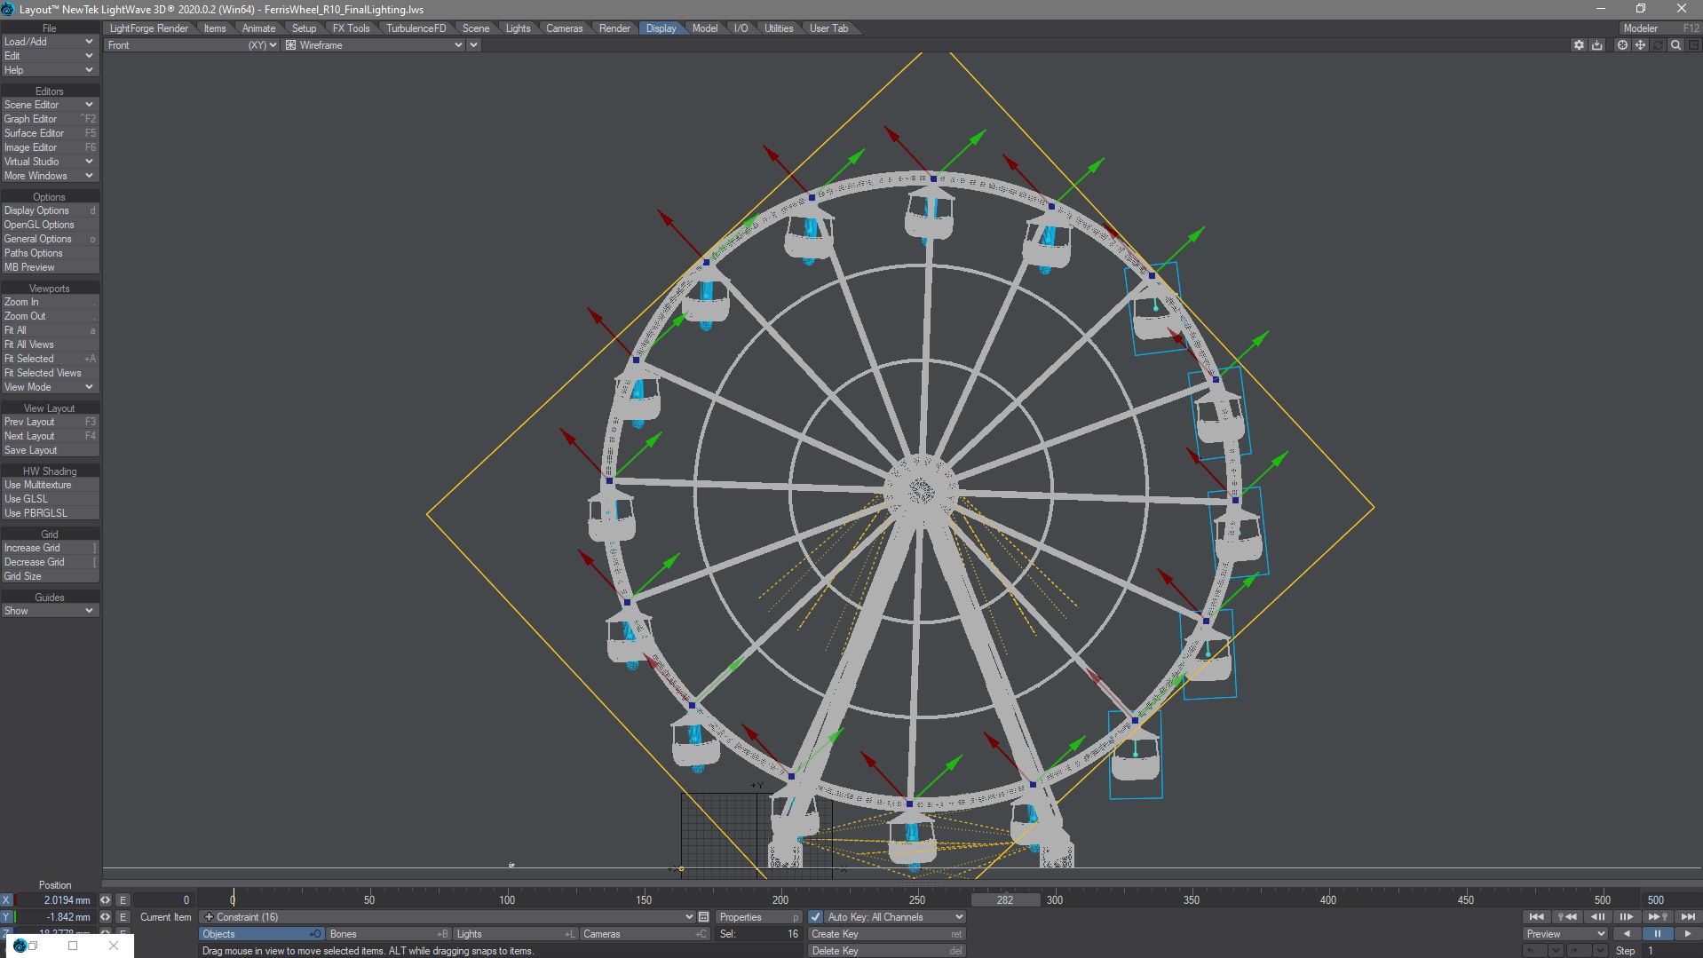Viewport: 1703px width, 958px height.
Task: Toggle the X position channel button
Action: tap(7, 900)
